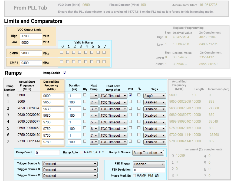234x189 pixels.
Task: Click Phase Detector value 100
Action: [x=143, y=5]
